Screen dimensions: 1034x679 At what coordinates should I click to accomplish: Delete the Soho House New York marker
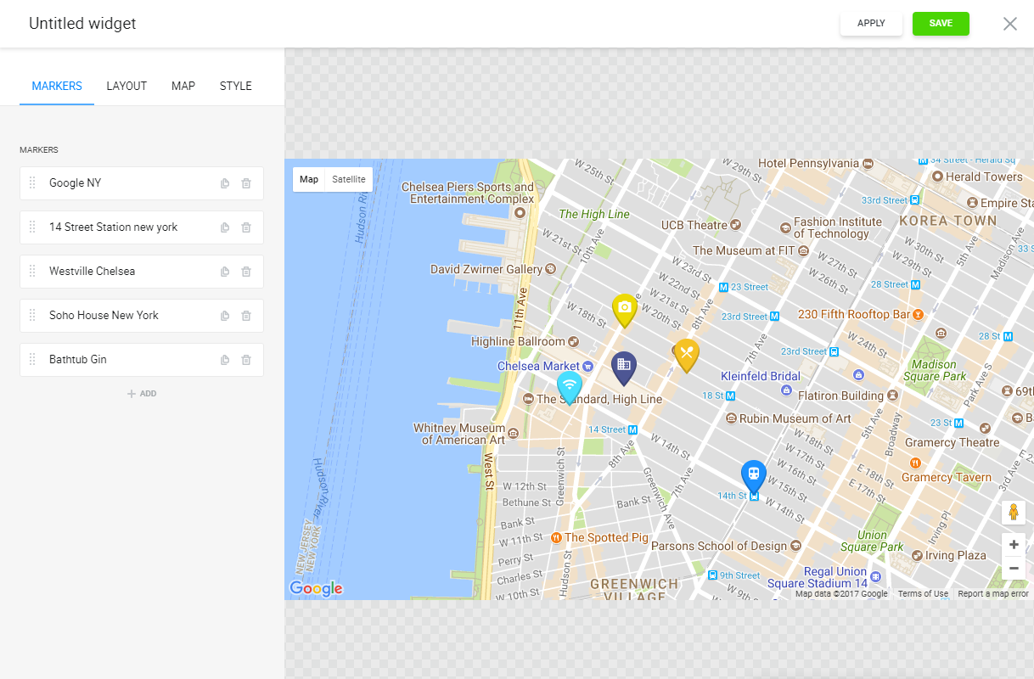[x=246, y=316]
